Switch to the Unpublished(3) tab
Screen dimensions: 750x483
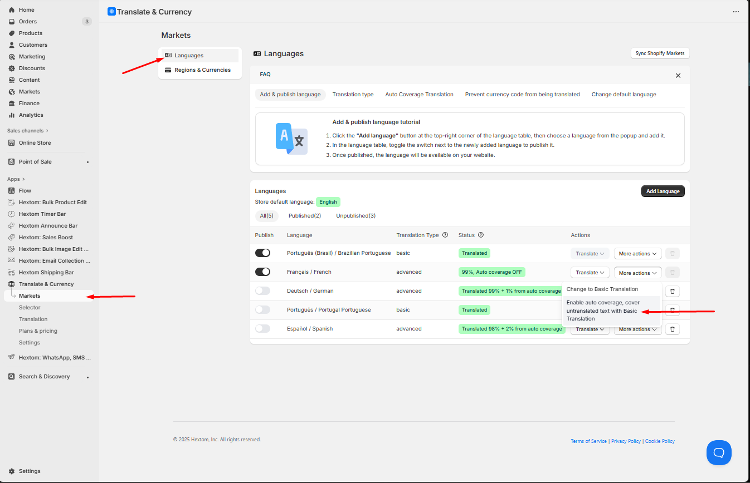point(355,216)
